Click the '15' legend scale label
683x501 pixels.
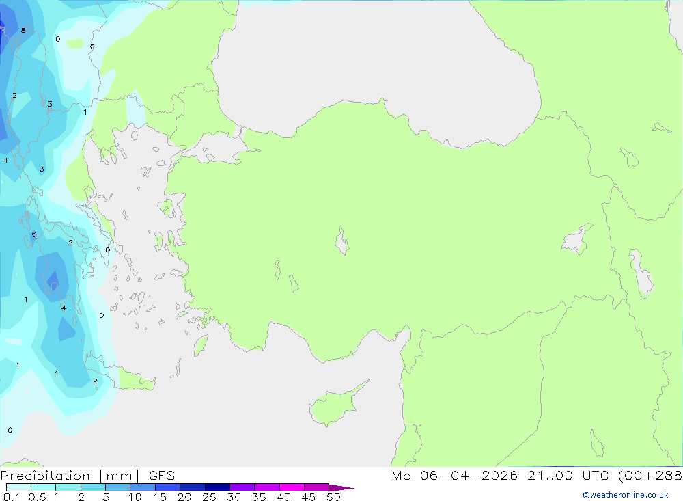(x=160, y=497)
